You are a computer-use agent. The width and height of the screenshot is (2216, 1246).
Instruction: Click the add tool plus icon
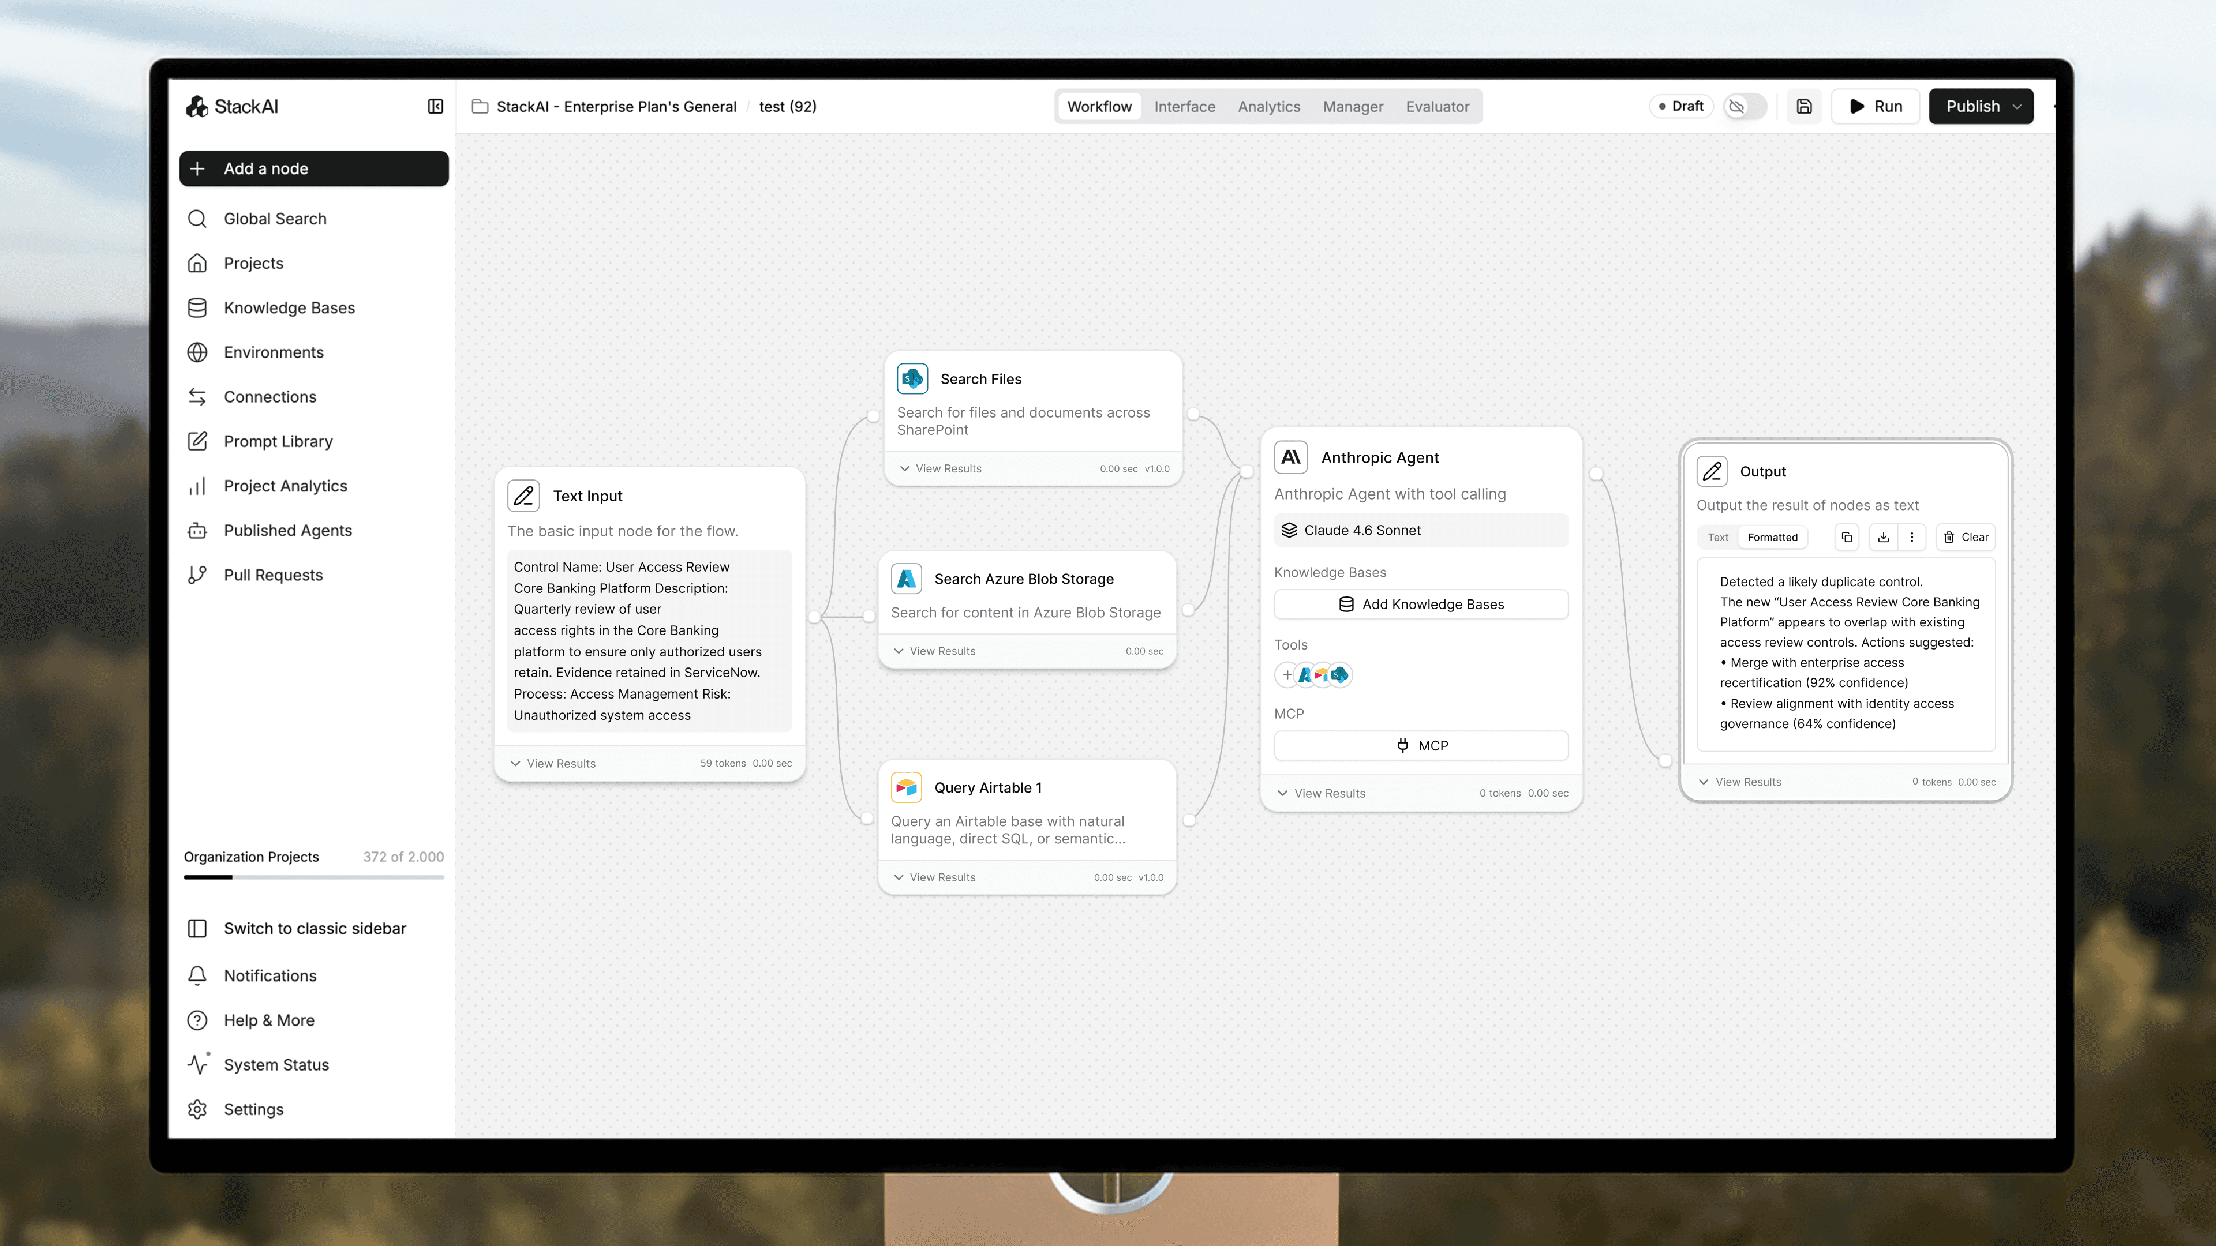[x=1287, y=675]
